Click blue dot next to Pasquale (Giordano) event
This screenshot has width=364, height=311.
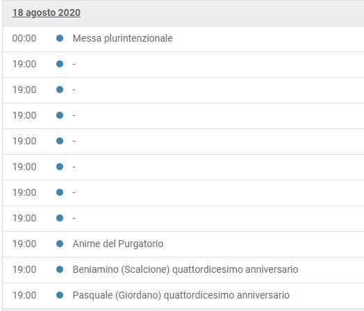tap(60, 295)
